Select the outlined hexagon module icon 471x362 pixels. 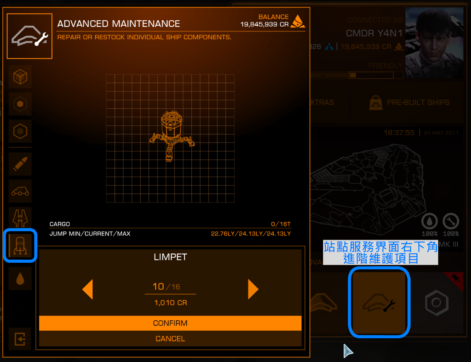(x=20, y=131)
